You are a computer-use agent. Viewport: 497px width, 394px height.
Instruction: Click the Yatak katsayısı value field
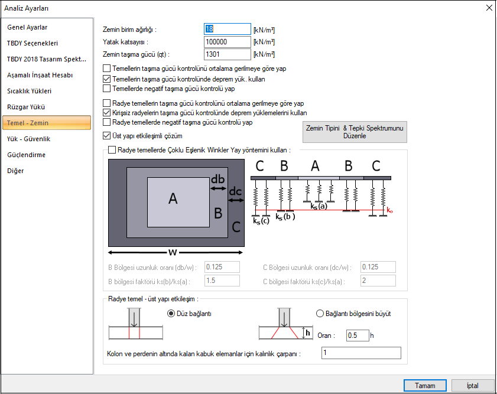tap(227, 42)
